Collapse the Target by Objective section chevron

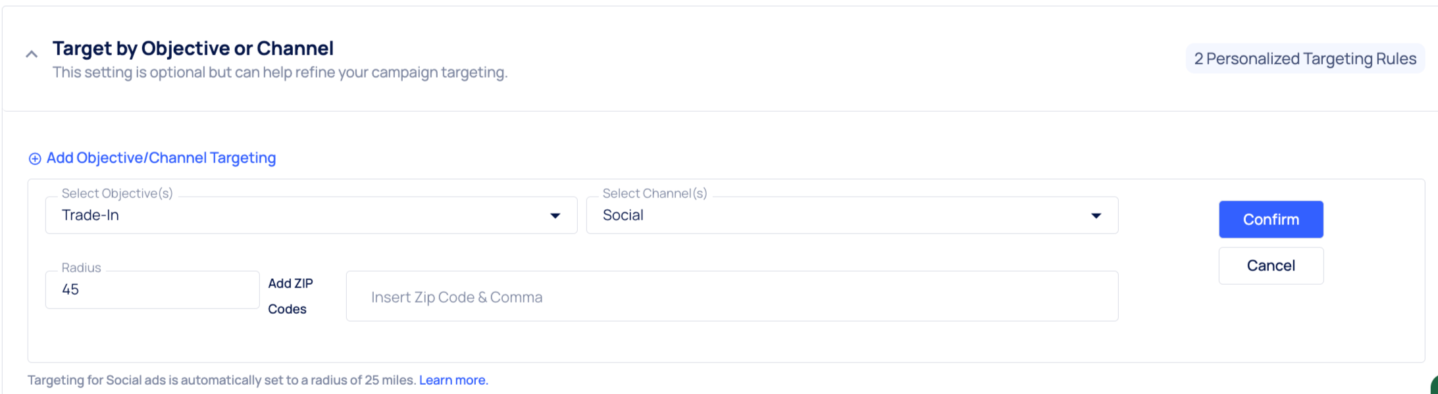(x=31, y=55)
